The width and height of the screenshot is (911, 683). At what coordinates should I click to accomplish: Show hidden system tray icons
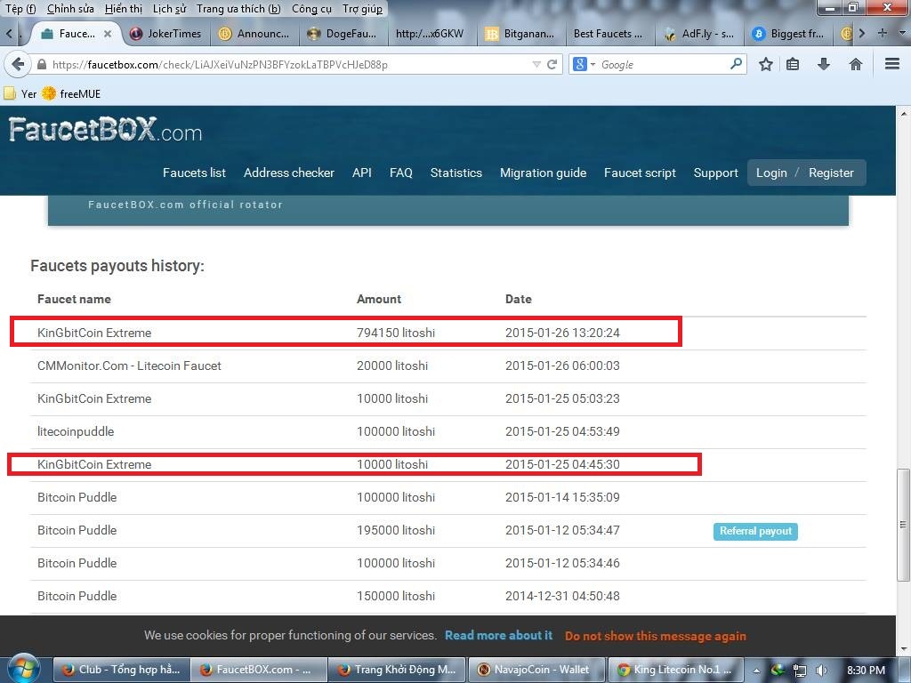[758, 670]
